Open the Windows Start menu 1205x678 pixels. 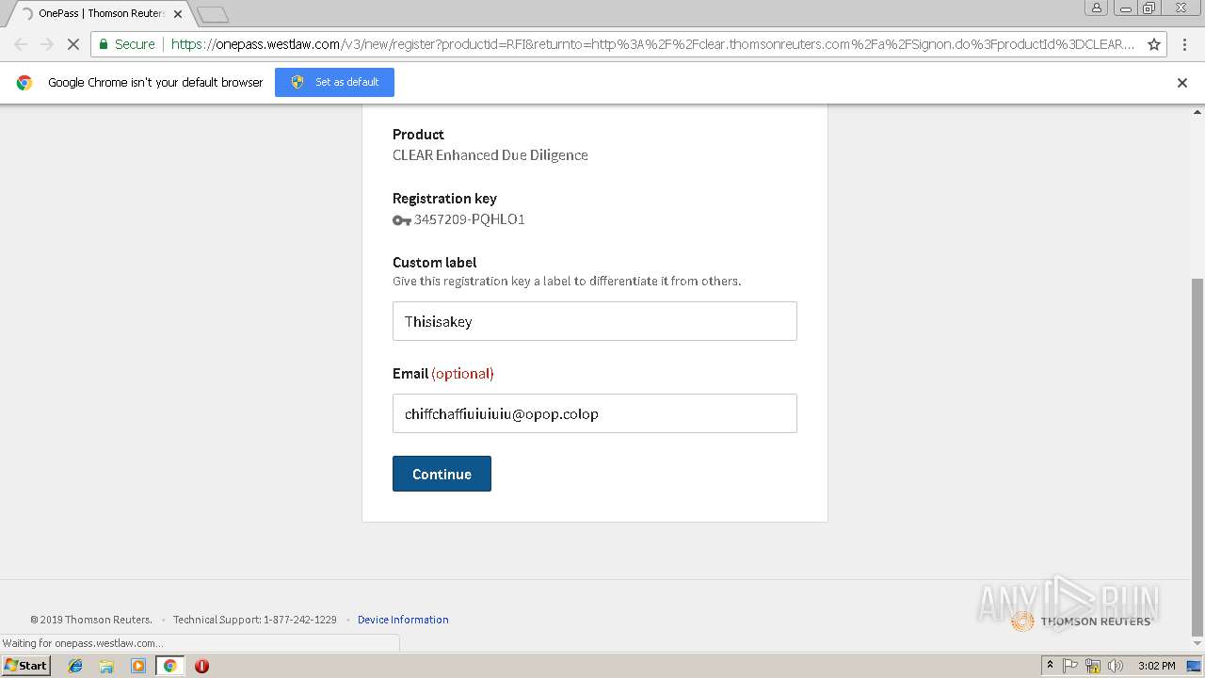26,666
